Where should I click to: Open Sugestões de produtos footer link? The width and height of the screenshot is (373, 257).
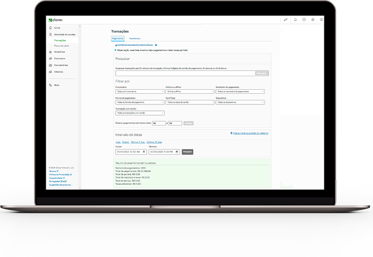60,185
